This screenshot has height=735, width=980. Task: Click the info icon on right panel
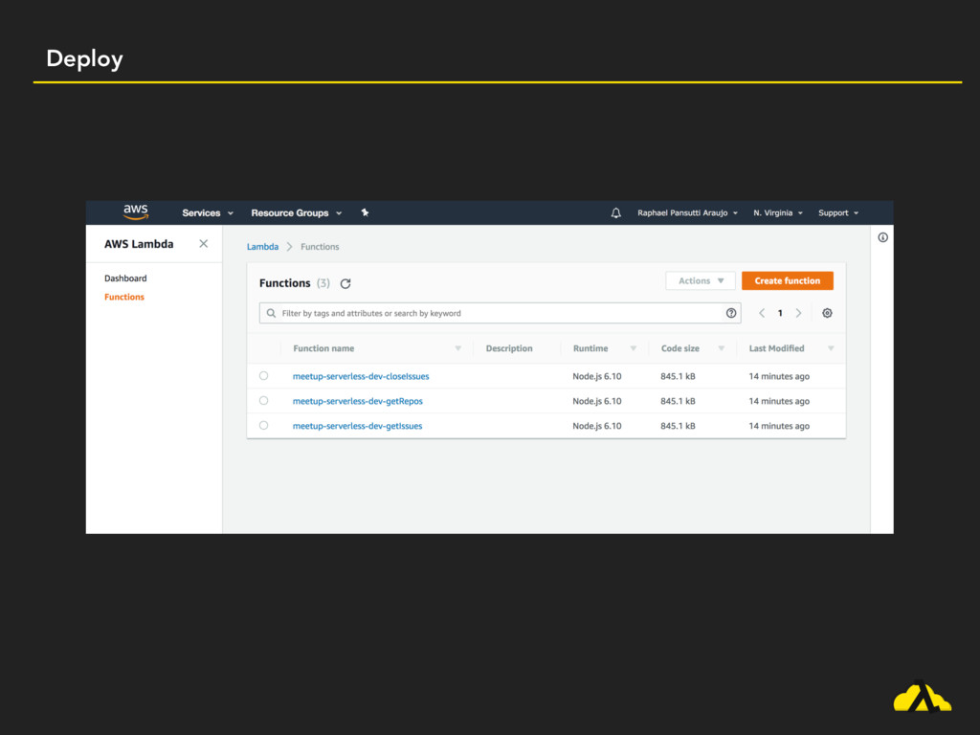pos(882,237)
